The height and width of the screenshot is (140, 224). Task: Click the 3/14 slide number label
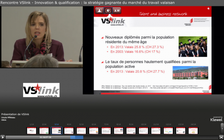click(56, 124)
